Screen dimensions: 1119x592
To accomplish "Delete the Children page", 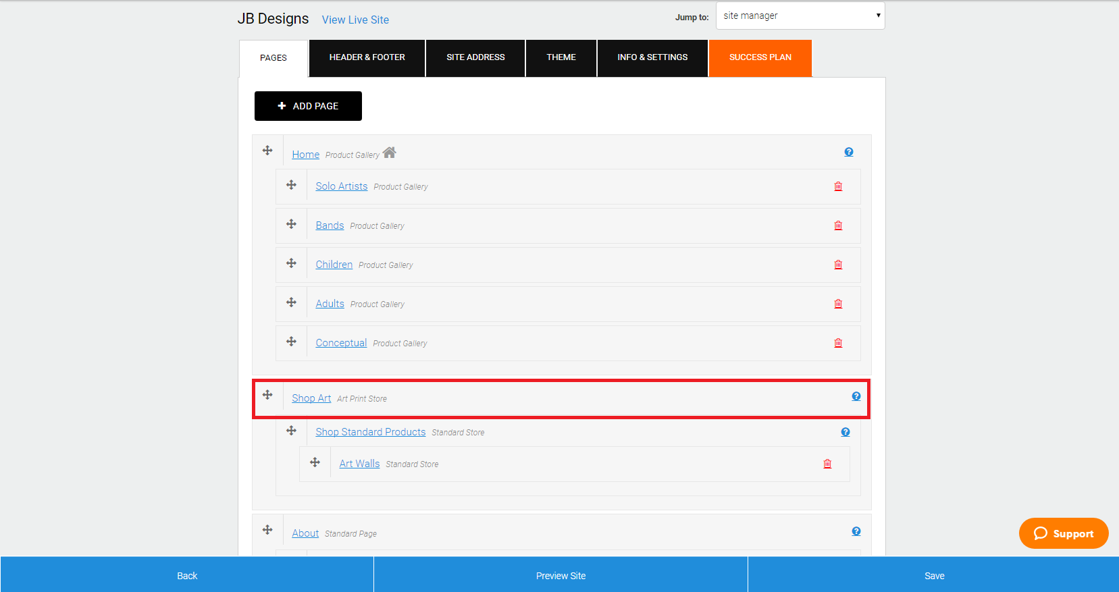I will pyautogui.click(x=838, y=265).
